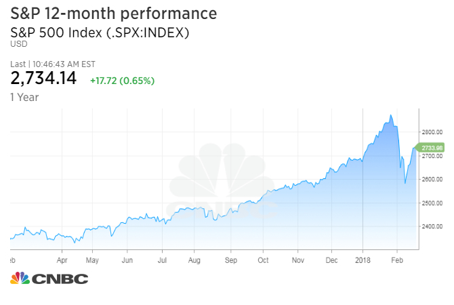
Task: Select the 2018 marker on the time axis
Action: coord(362,259)
